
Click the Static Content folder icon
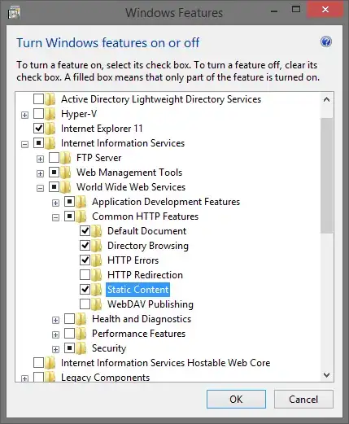point(97,290)
